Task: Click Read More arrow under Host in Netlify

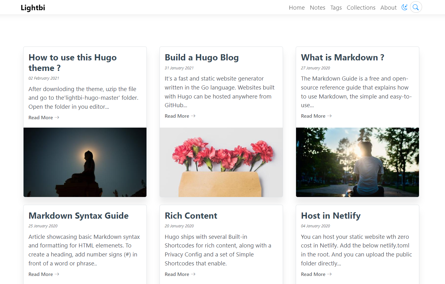Action: click(x=329, y=274)
